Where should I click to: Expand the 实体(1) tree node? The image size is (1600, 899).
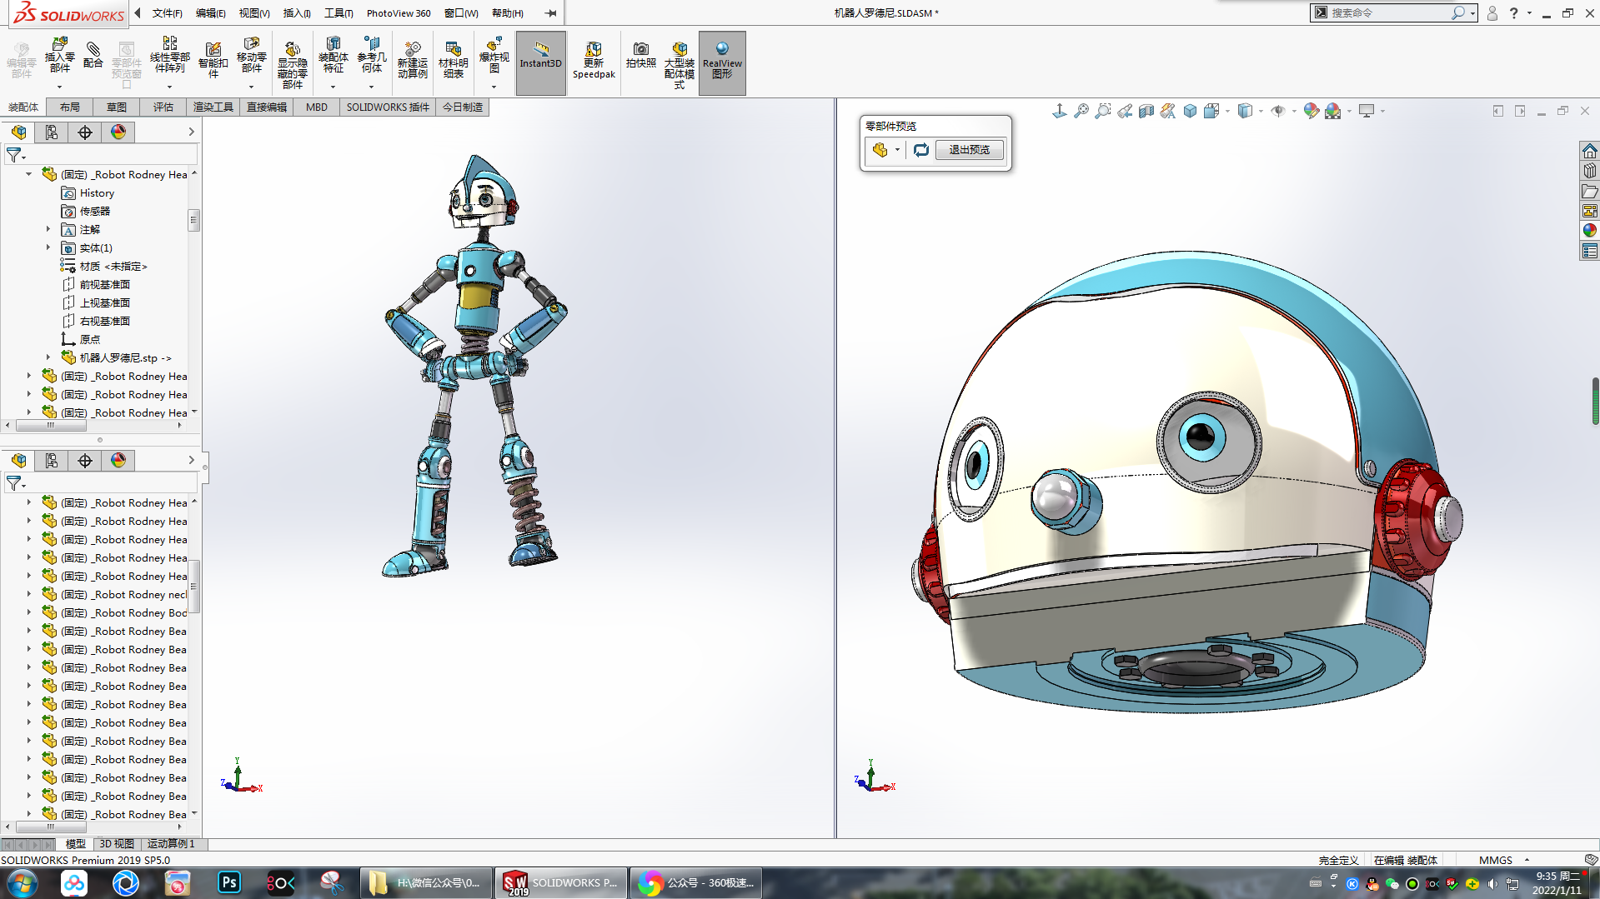coord(48,247)
